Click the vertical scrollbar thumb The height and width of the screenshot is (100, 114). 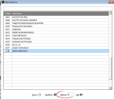click(110, 68)
